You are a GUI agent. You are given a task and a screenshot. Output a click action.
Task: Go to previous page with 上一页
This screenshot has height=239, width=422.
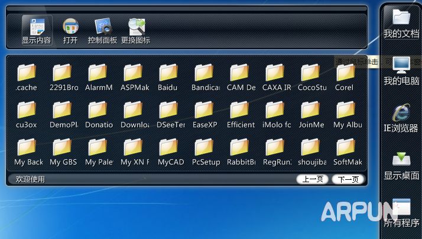point(313,179)
